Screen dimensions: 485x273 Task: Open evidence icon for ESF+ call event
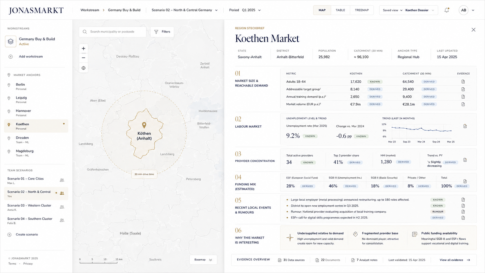coord(463,218)
